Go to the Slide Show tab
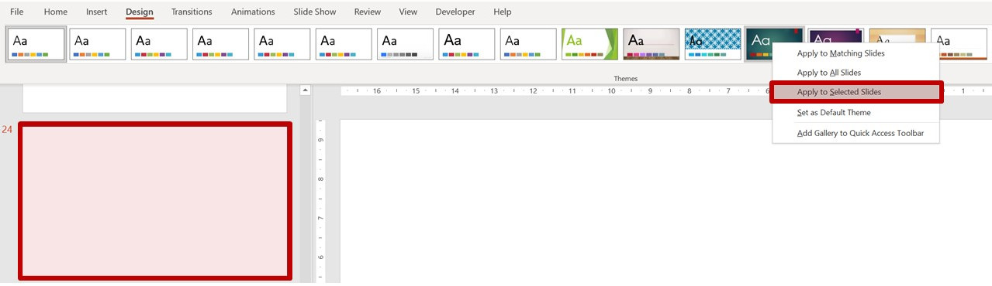 coord(315,12)
